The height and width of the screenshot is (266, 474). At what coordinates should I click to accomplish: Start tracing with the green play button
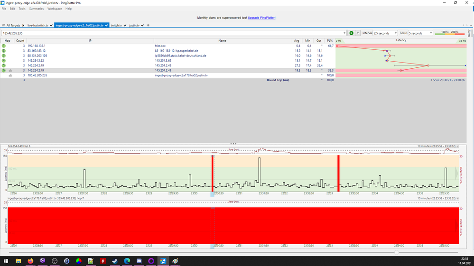351,33
